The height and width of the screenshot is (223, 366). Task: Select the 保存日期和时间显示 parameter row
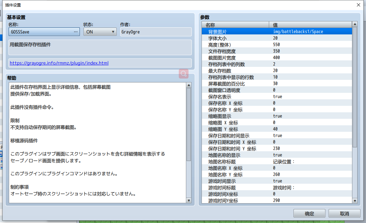(x=277, y=136)
